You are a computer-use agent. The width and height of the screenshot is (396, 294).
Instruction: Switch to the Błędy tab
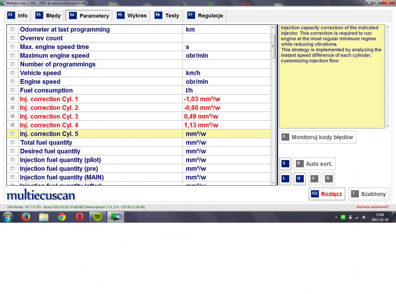click(48, 15)
